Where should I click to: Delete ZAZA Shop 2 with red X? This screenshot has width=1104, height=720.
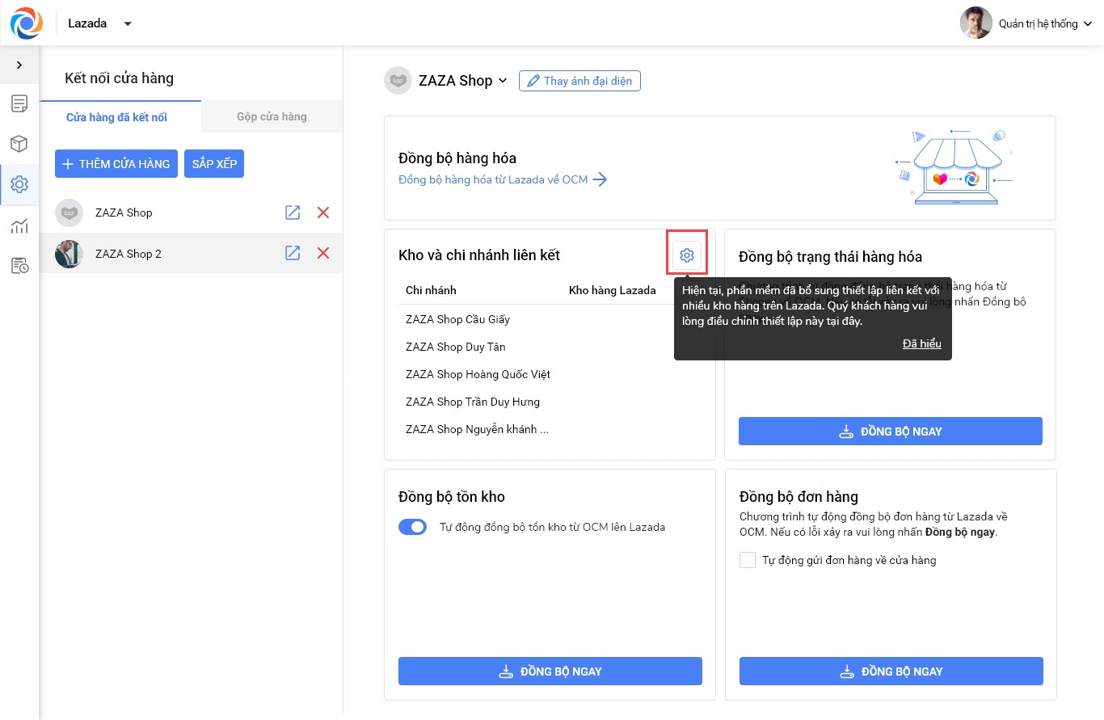pyautogui.click(x=323, y=254)
